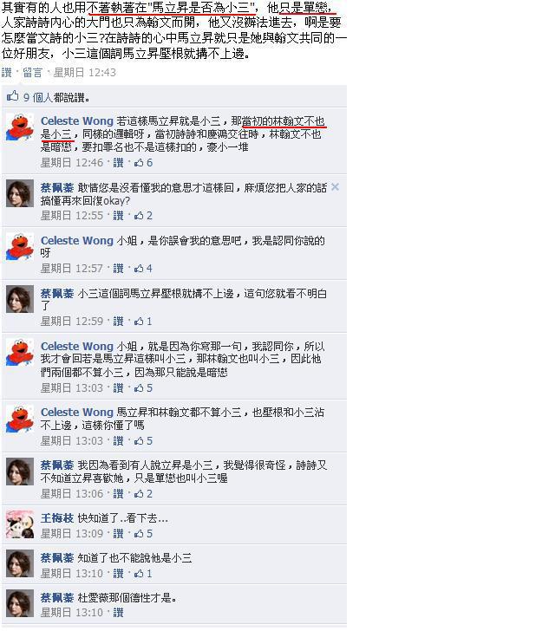The image size is (555, 631).
Task: Click 王梅枝's profile picture thumbnail
Action: point(20,524)
